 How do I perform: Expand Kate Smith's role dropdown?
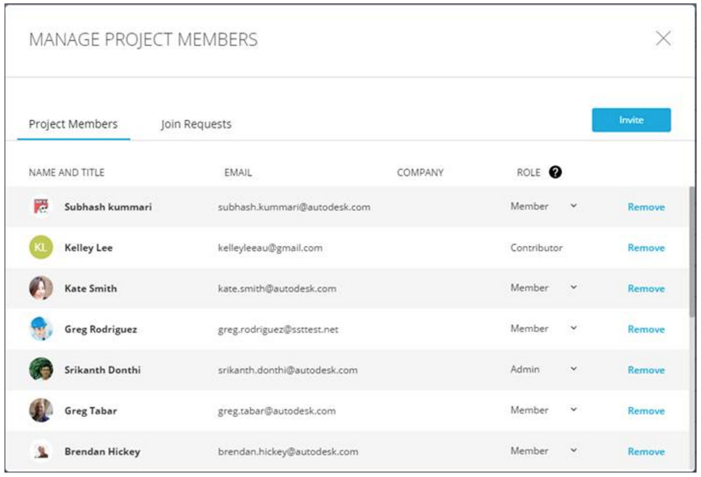(x=573, y=288)
